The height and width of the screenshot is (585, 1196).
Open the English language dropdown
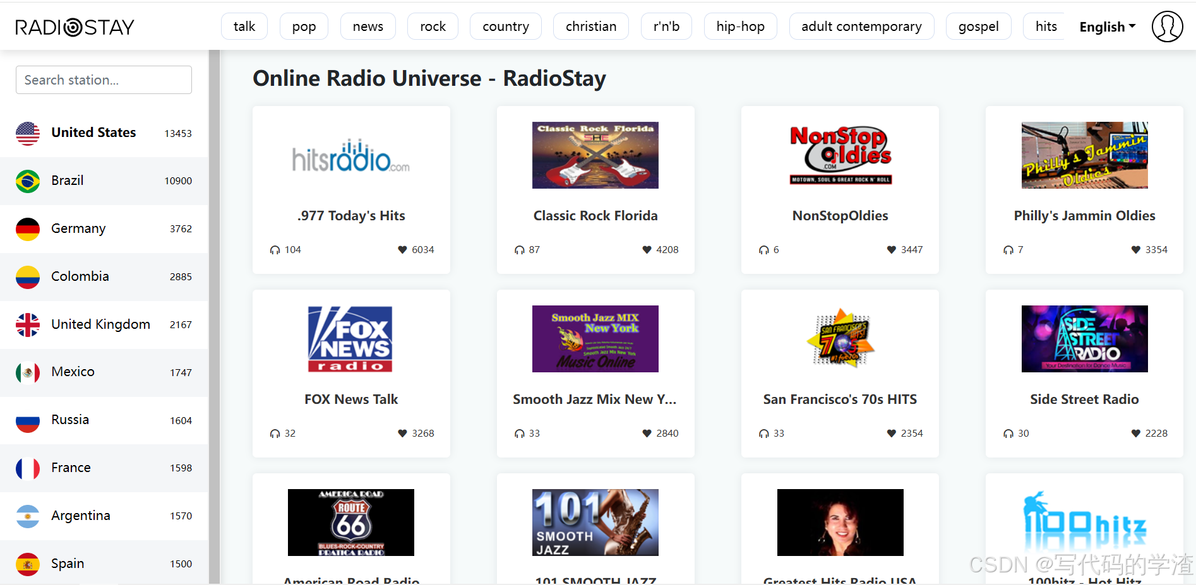pyautogui.click(x=1107, y=27)
